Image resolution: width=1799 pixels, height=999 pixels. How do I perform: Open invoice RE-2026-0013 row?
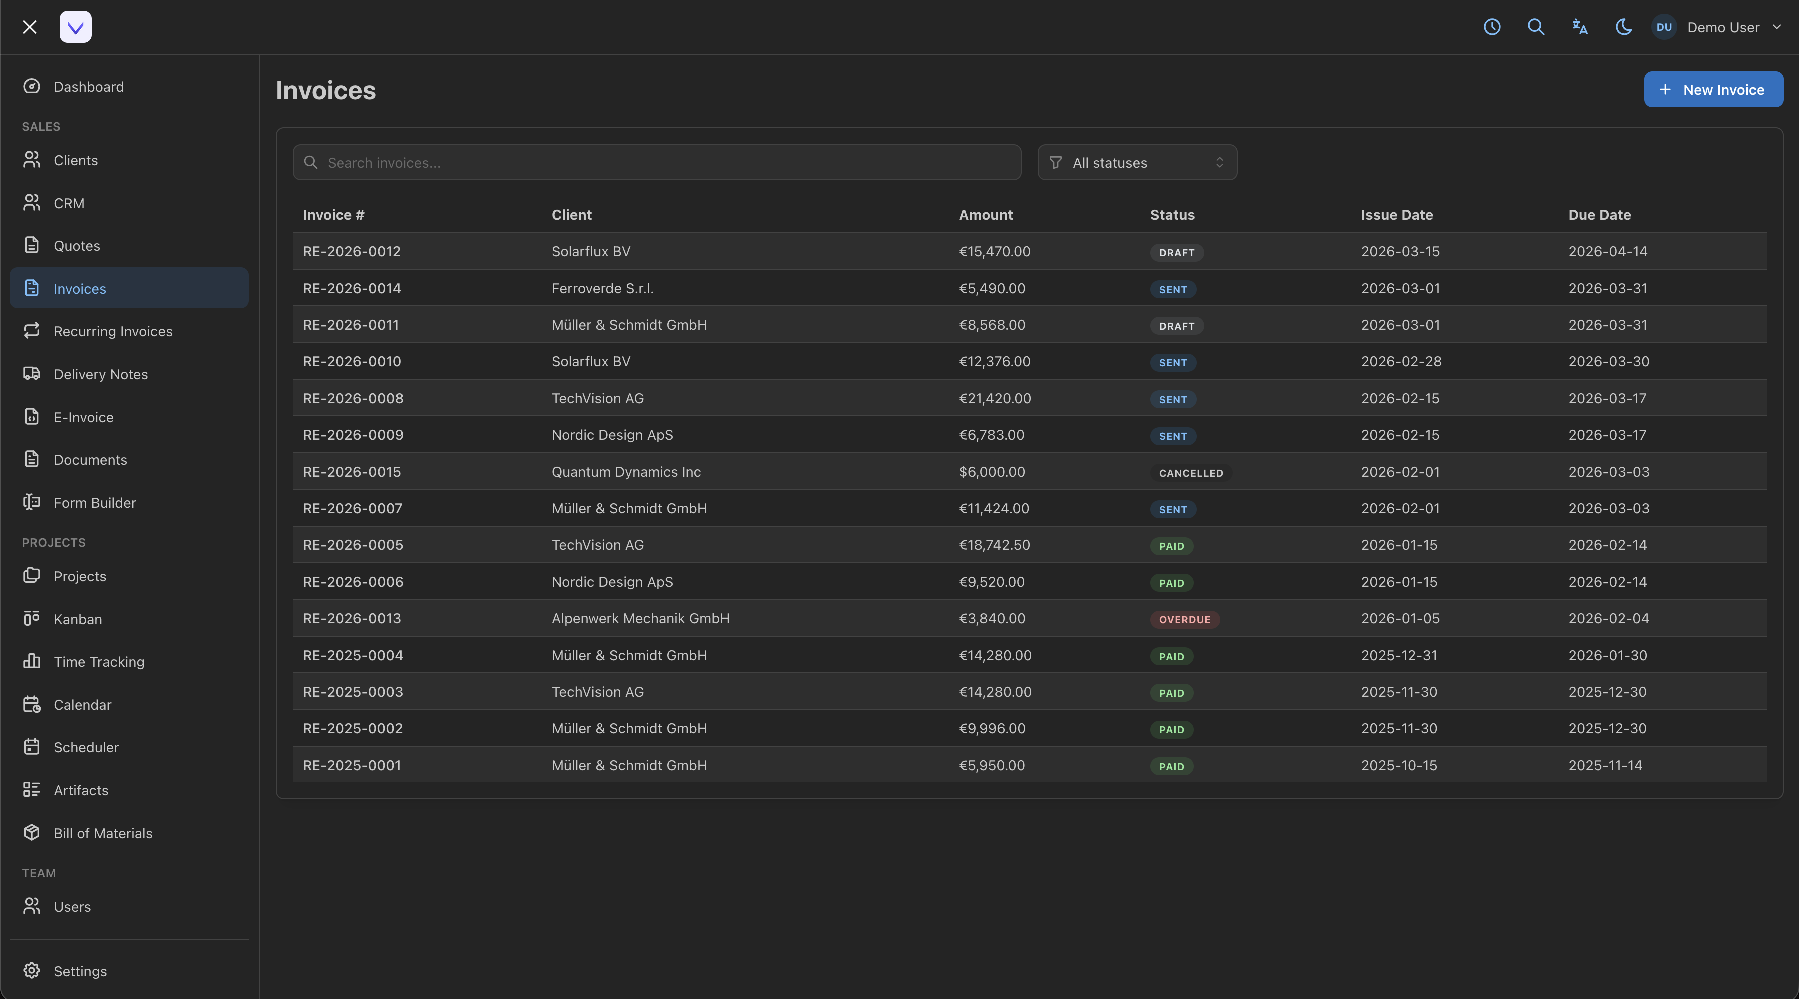click(351, 618)
